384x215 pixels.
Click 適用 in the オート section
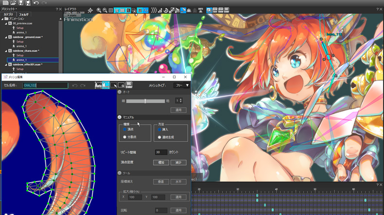(x=178, y=110)
